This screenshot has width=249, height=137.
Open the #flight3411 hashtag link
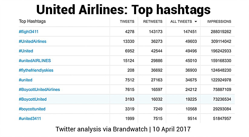28,32
